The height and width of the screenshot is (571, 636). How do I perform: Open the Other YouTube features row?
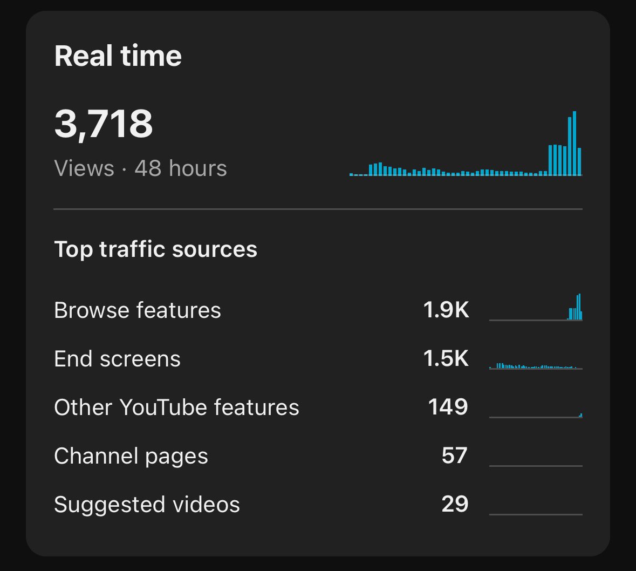[x=318, y=407]
